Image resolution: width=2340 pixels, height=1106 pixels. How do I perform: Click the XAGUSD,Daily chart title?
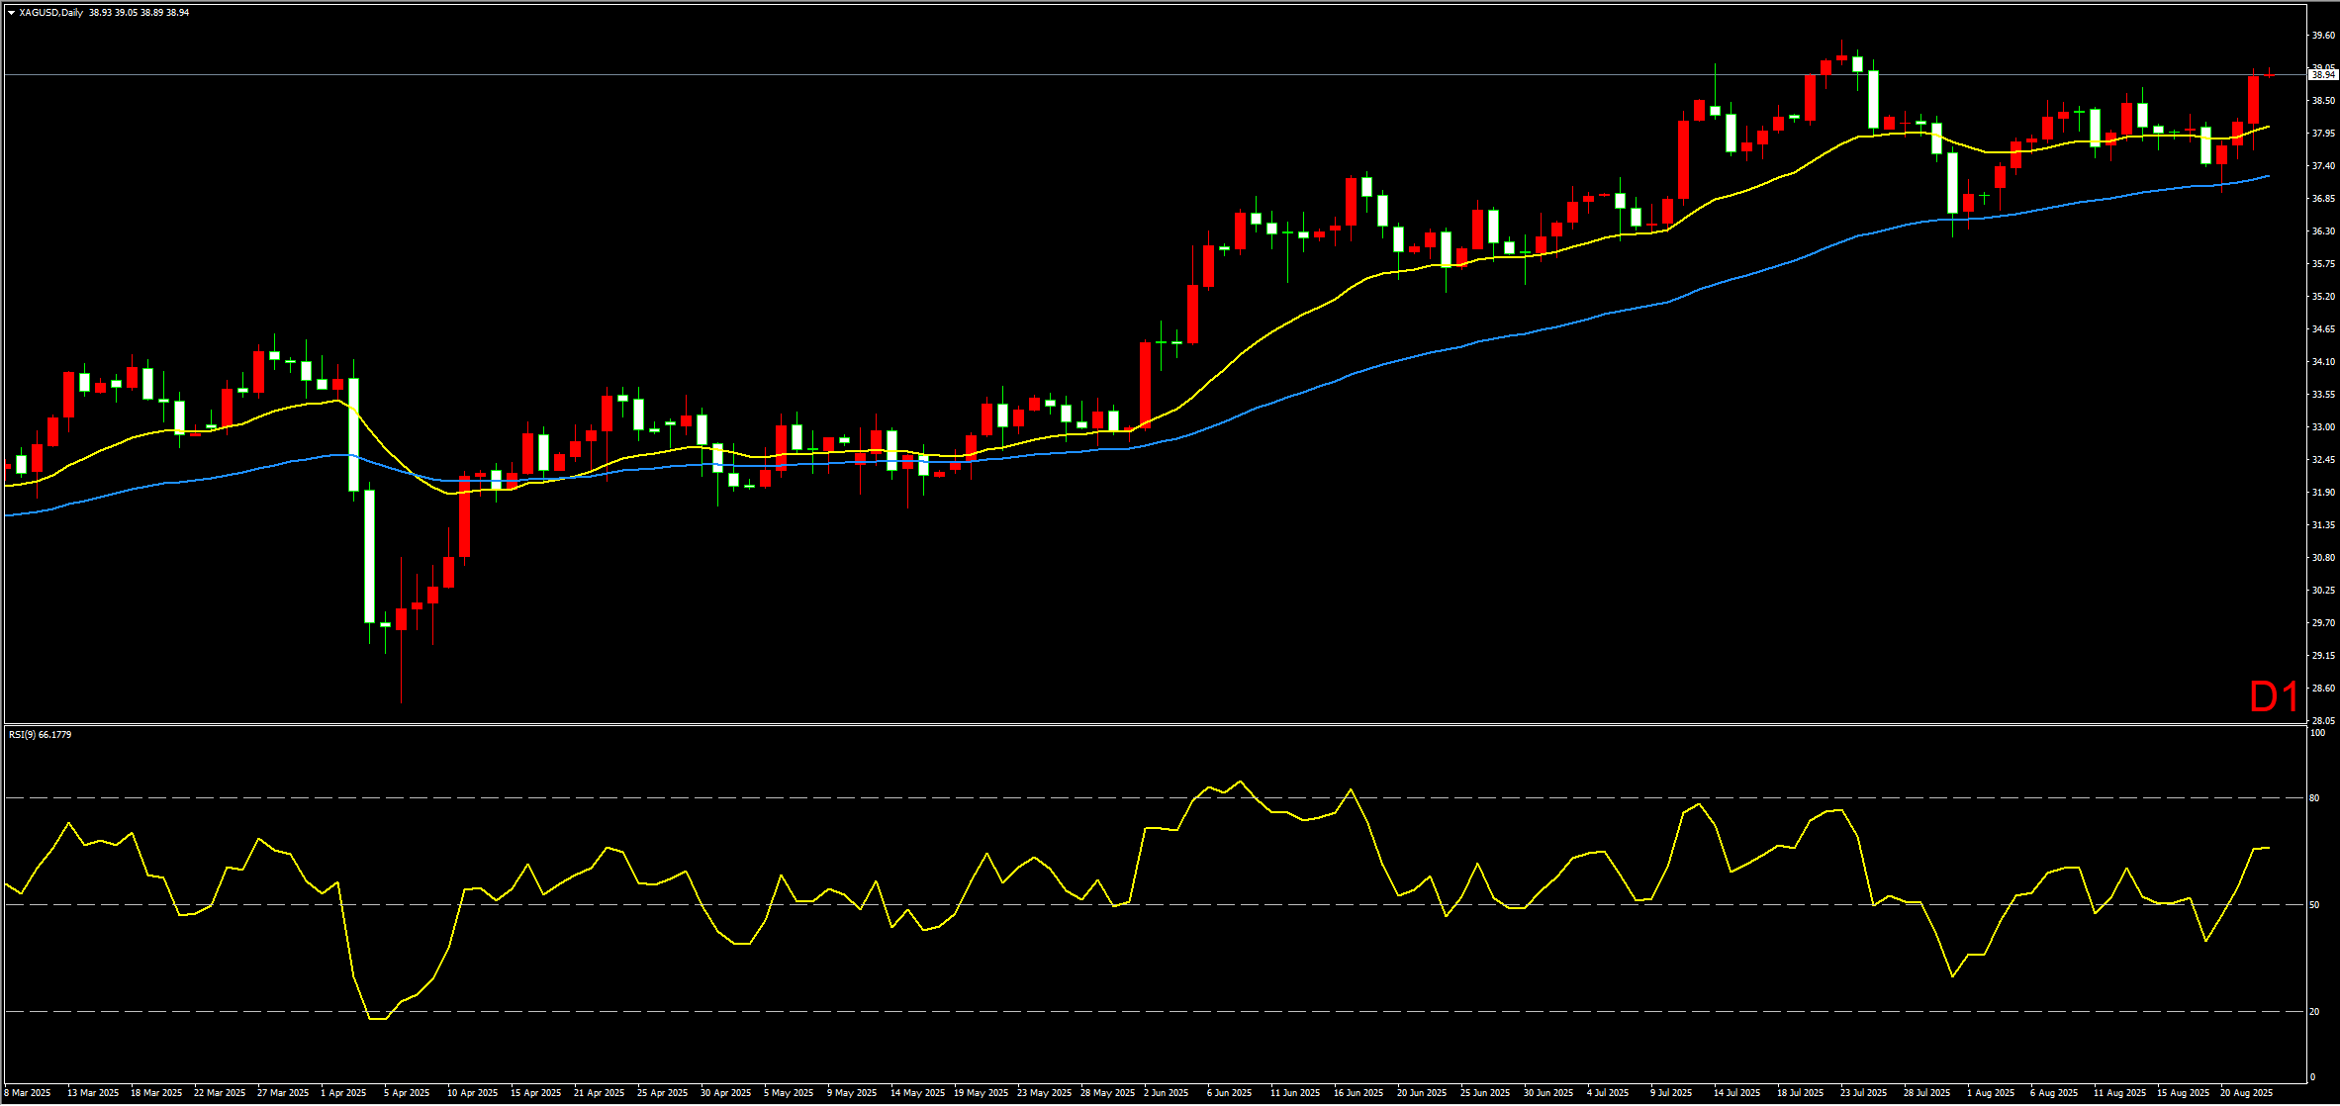tap(51, 13)
